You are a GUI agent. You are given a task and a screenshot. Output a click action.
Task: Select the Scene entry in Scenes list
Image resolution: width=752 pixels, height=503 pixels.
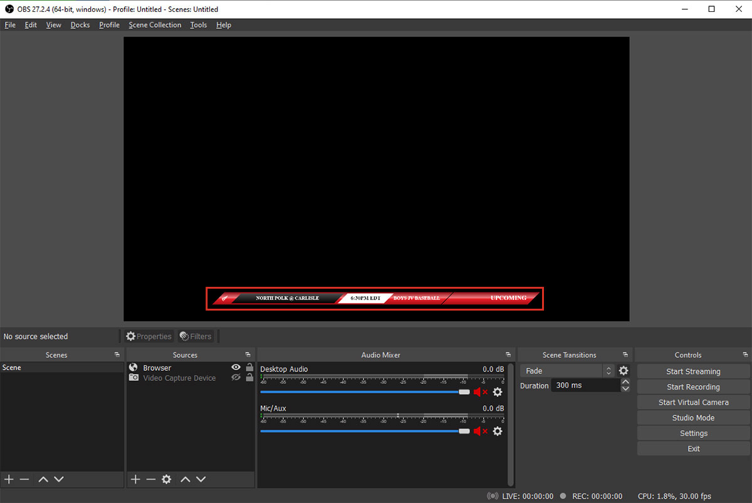tap(62, 368)
